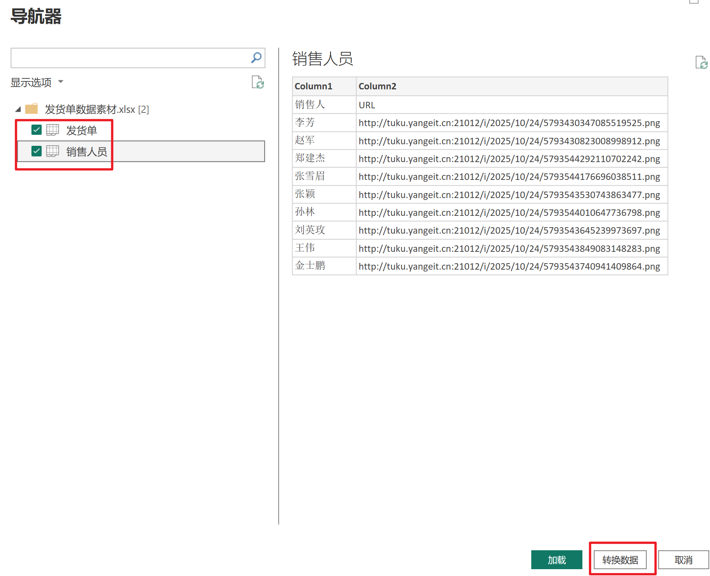Click the 金士鹏 name cell

[310, 266]
